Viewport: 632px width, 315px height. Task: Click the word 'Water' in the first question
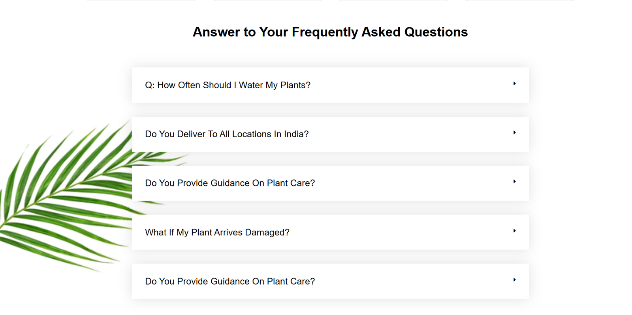coord(251,85)
